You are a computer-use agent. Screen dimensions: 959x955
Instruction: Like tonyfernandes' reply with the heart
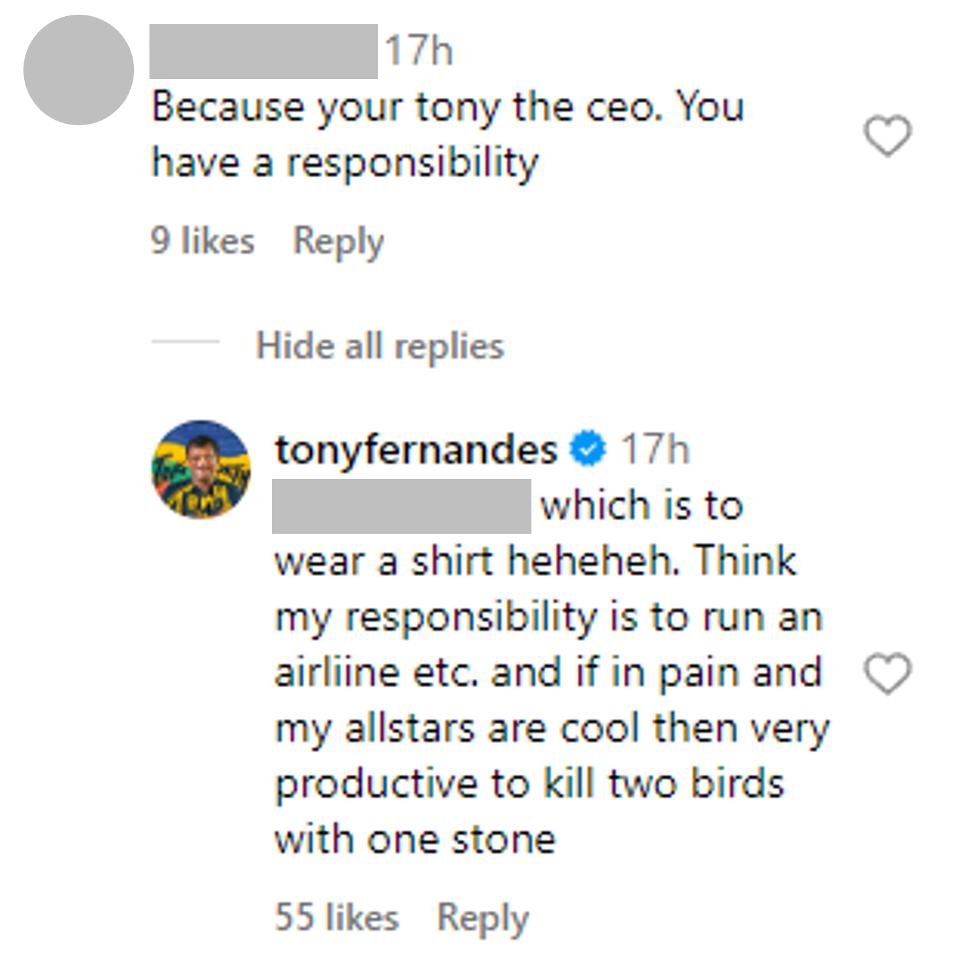click(x=887, y=673)
